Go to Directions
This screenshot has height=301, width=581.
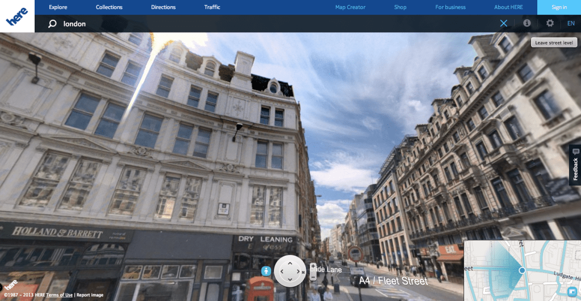[x=163, y=7]
